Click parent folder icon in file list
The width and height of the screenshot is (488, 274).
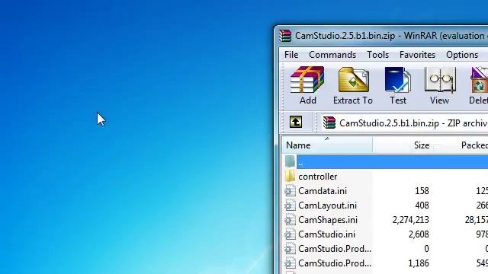coord(290,161)
